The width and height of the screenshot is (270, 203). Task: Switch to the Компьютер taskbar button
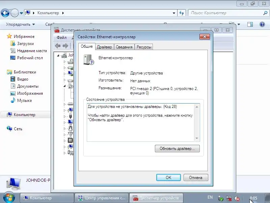point(47,198)
